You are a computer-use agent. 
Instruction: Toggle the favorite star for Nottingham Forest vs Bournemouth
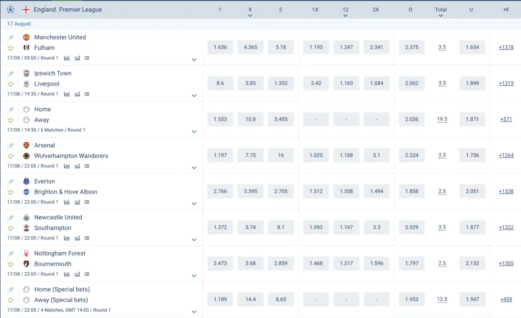click(11, 264)
